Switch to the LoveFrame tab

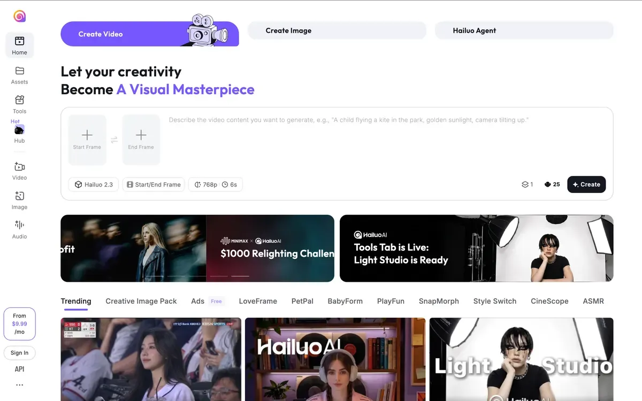(258, 301)
